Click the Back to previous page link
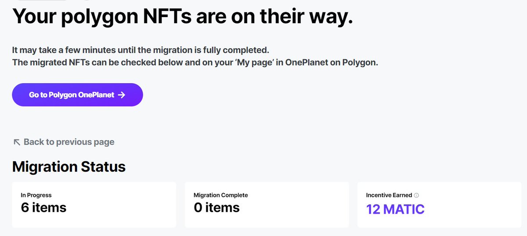The width and height of the screenshot is (527, 236). click(64, 142)
